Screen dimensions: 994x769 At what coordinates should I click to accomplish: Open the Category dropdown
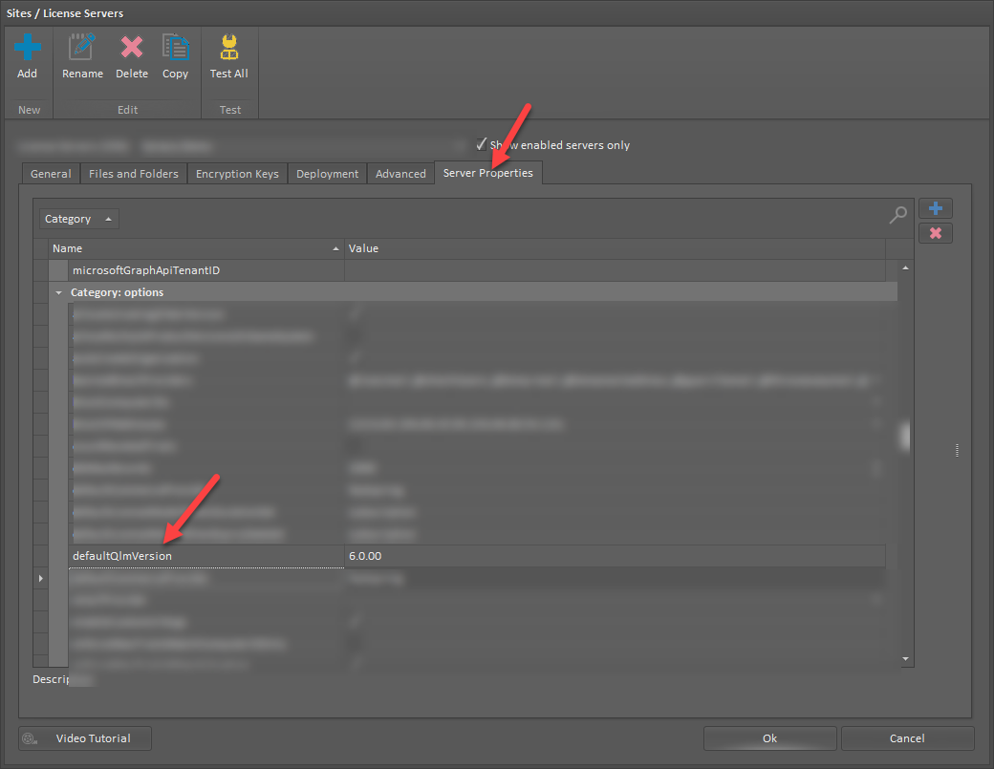click(x=78, y=218)
